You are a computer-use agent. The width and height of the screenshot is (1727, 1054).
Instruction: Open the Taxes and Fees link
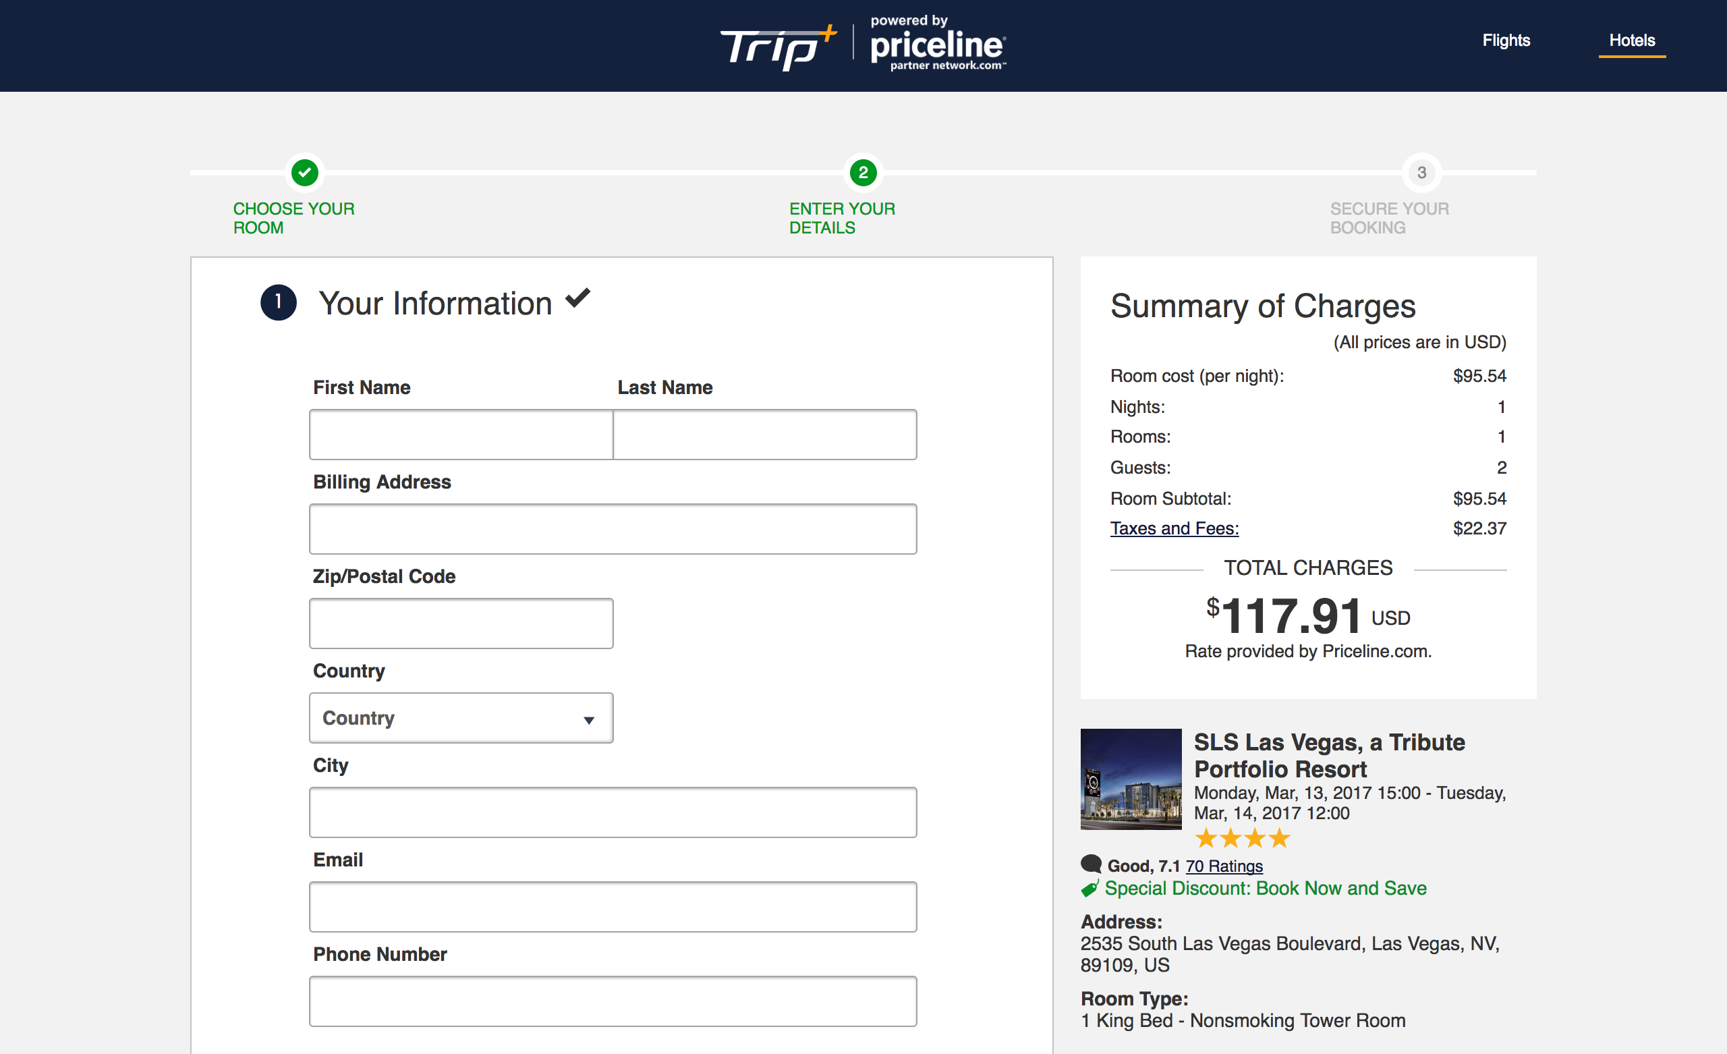click(x=1174, y=528)
